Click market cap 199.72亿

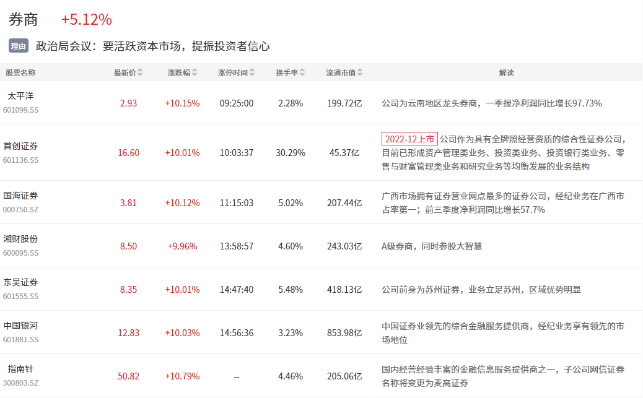pos(344,103)
